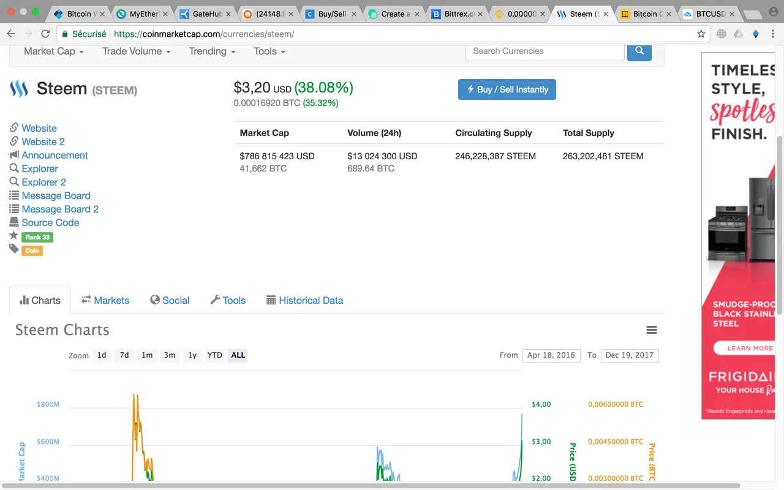Click the To date field

coord(630,355)
